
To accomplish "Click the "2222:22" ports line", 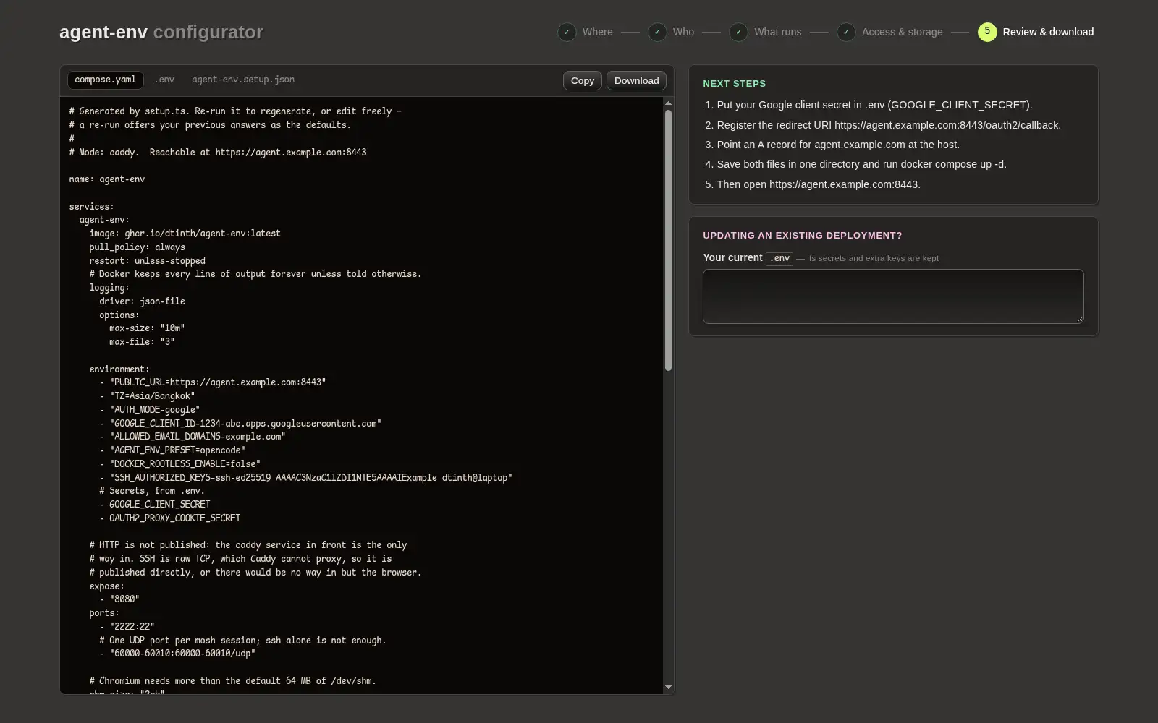I will 127,627.
